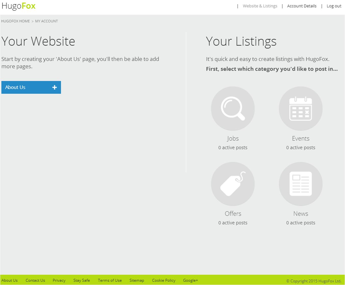345x285 pixels.
Task: Open the Stay Safe footer link
Action: coord(82,280)
